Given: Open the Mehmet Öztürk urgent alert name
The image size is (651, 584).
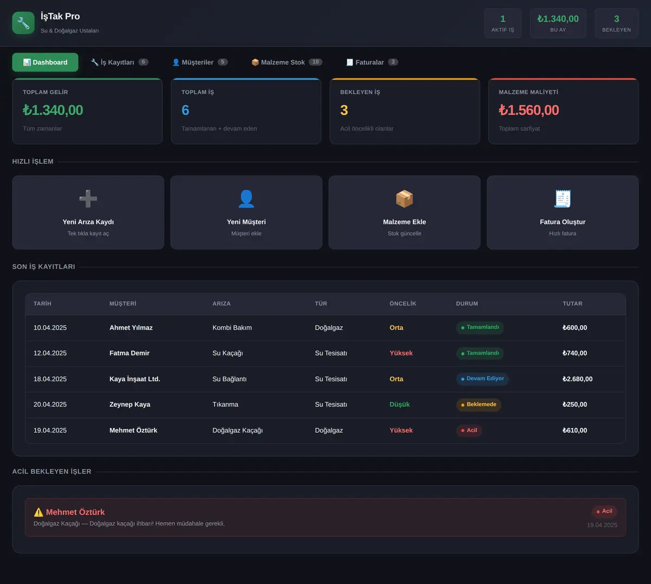Looking at the screenshot, I should [x=75, y=512].
